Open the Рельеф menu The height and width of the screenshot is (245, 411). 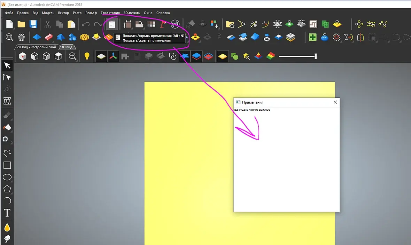[x=91, y=13]
